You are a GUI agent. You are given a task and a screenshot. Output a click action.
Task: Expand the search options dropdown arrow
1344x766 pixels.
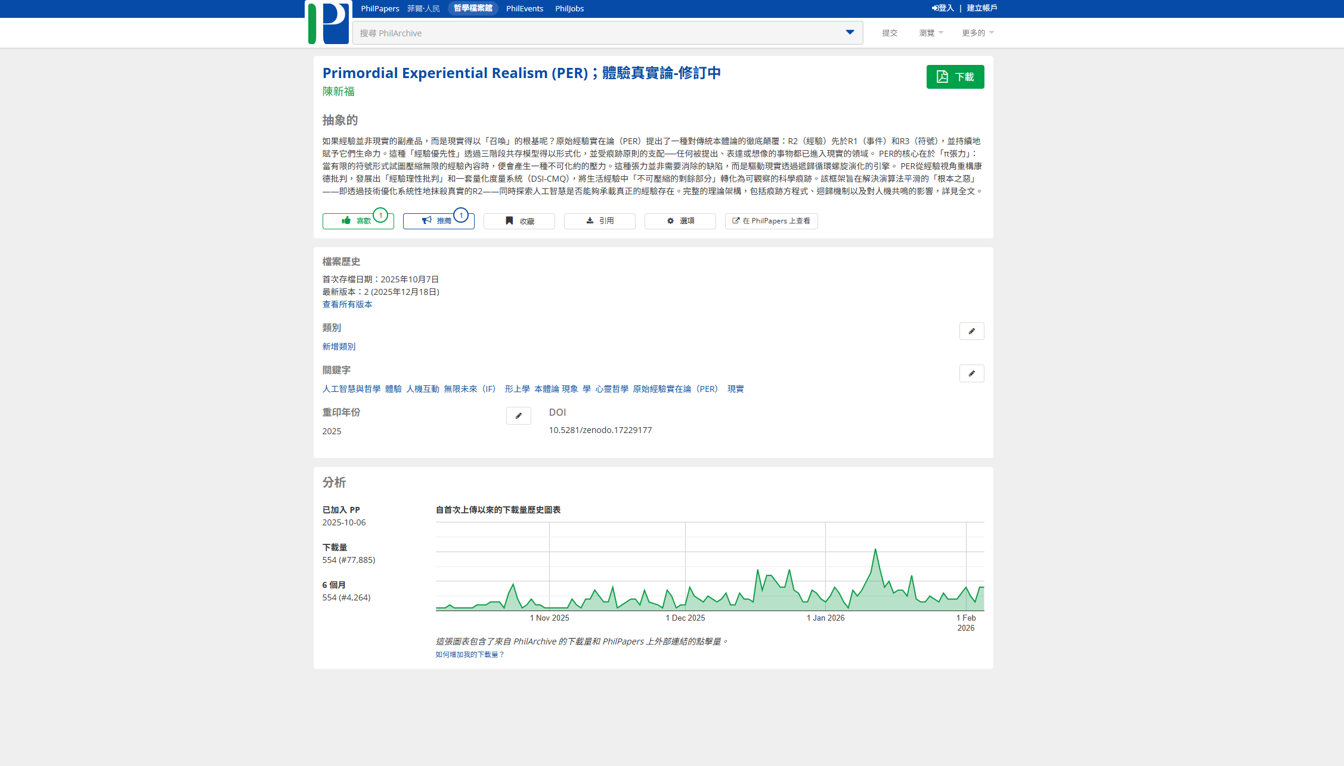tap(850, 33)
